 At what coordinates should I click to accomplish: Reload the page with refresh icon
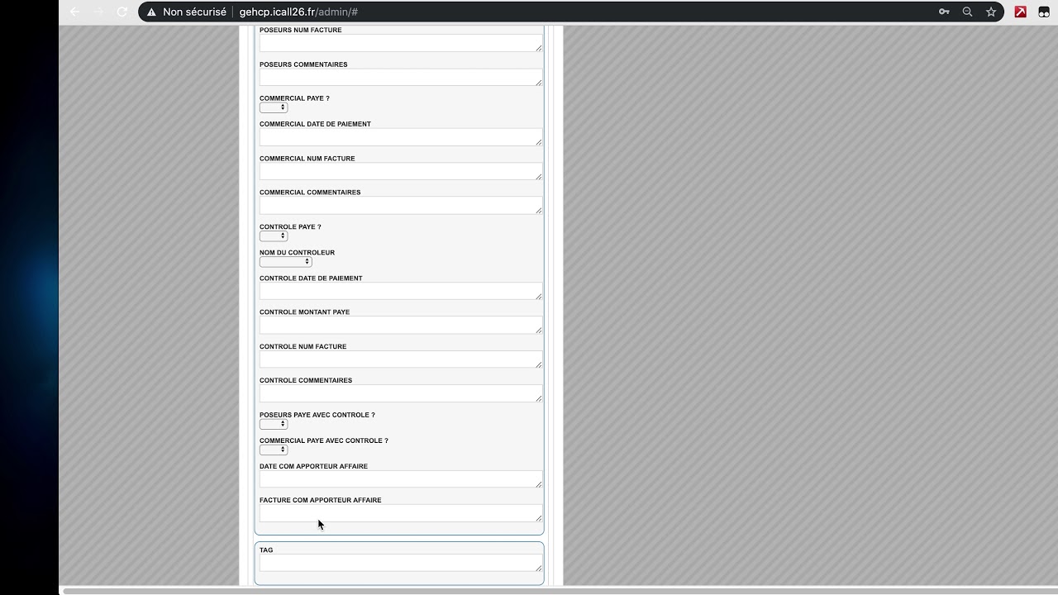[x=122, y=12]
